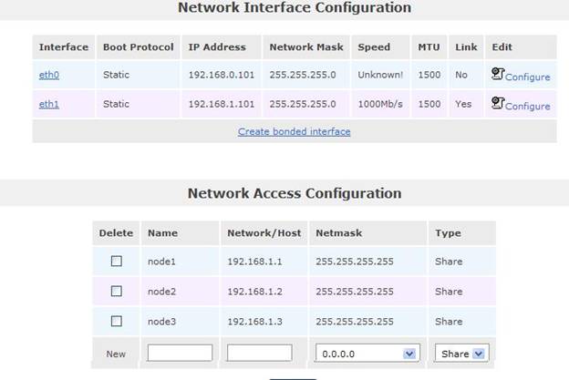Click the configure icon for eth1
Viewport: 569px width, 380px height.
498,104
